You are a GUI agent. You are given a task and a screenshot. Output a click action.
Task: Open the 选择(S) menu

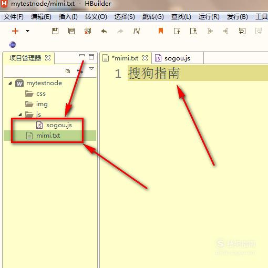125,17
